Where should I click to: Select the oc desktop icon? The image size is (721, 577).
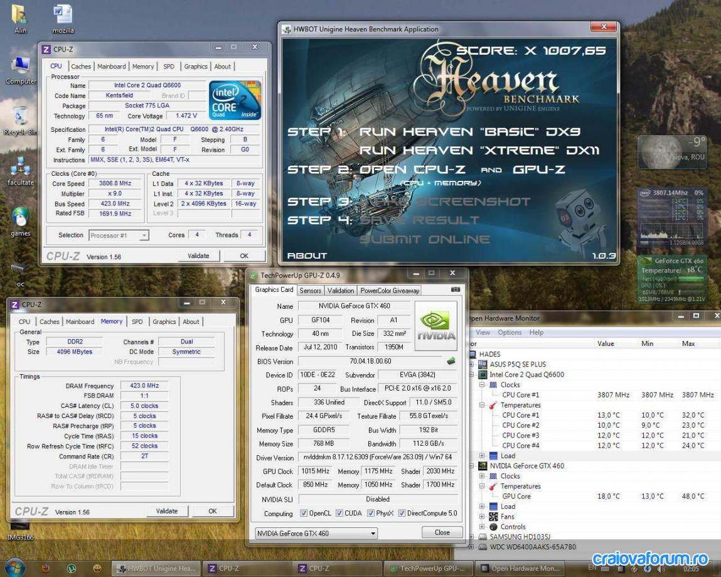[x=20, y=274]
